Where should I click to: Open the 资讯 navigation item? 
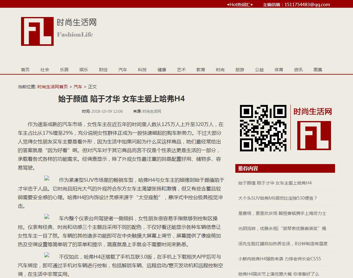(x=298, y=70)
